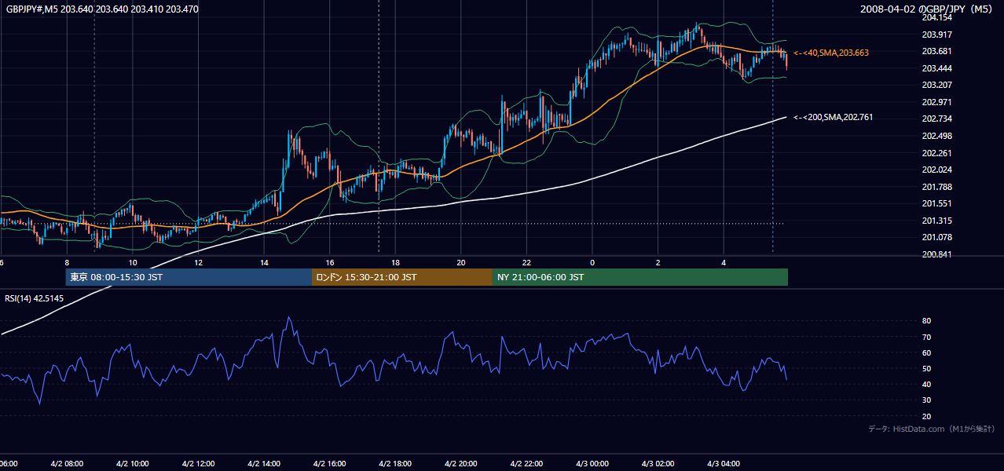
Task: Click price axis value 202.498
Action: pos(936,137)
